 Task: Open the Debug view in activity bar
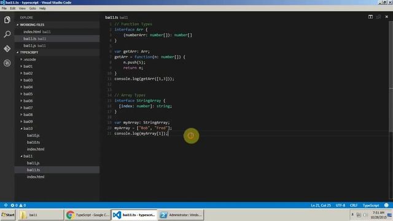pos(7,63)
